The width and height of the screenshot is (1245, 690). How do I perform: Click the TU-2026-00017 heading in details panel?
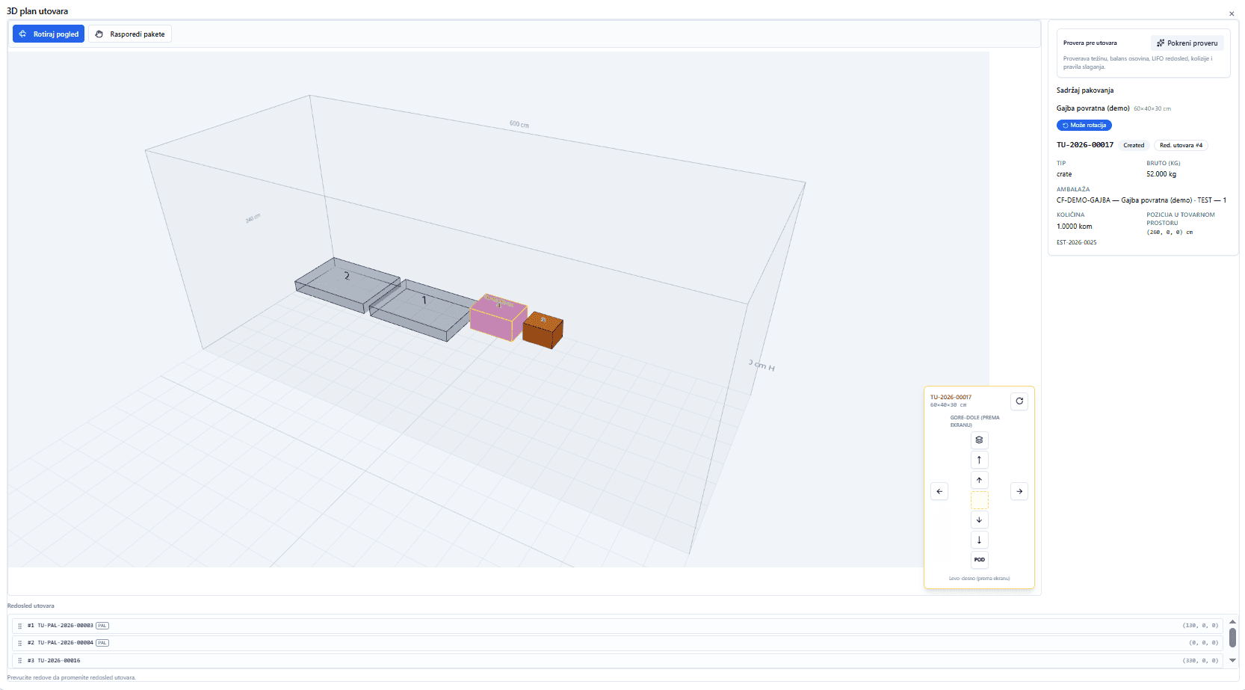tap(1085, 145)
